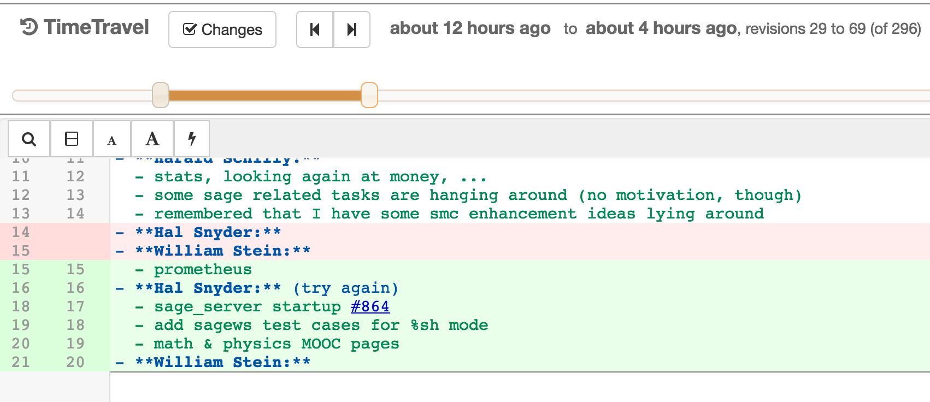Click right revision slider handle
This screenshot has height=402, width=930.
pos(369,95)
